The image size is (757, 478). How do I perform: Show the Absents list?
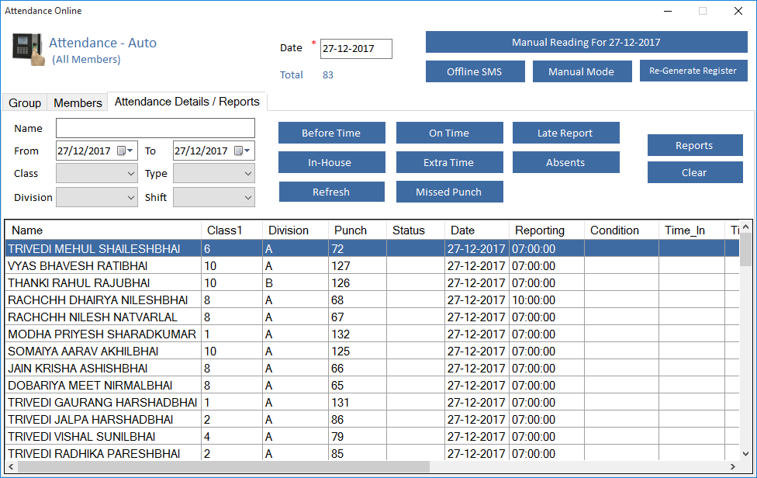point(565,162)
